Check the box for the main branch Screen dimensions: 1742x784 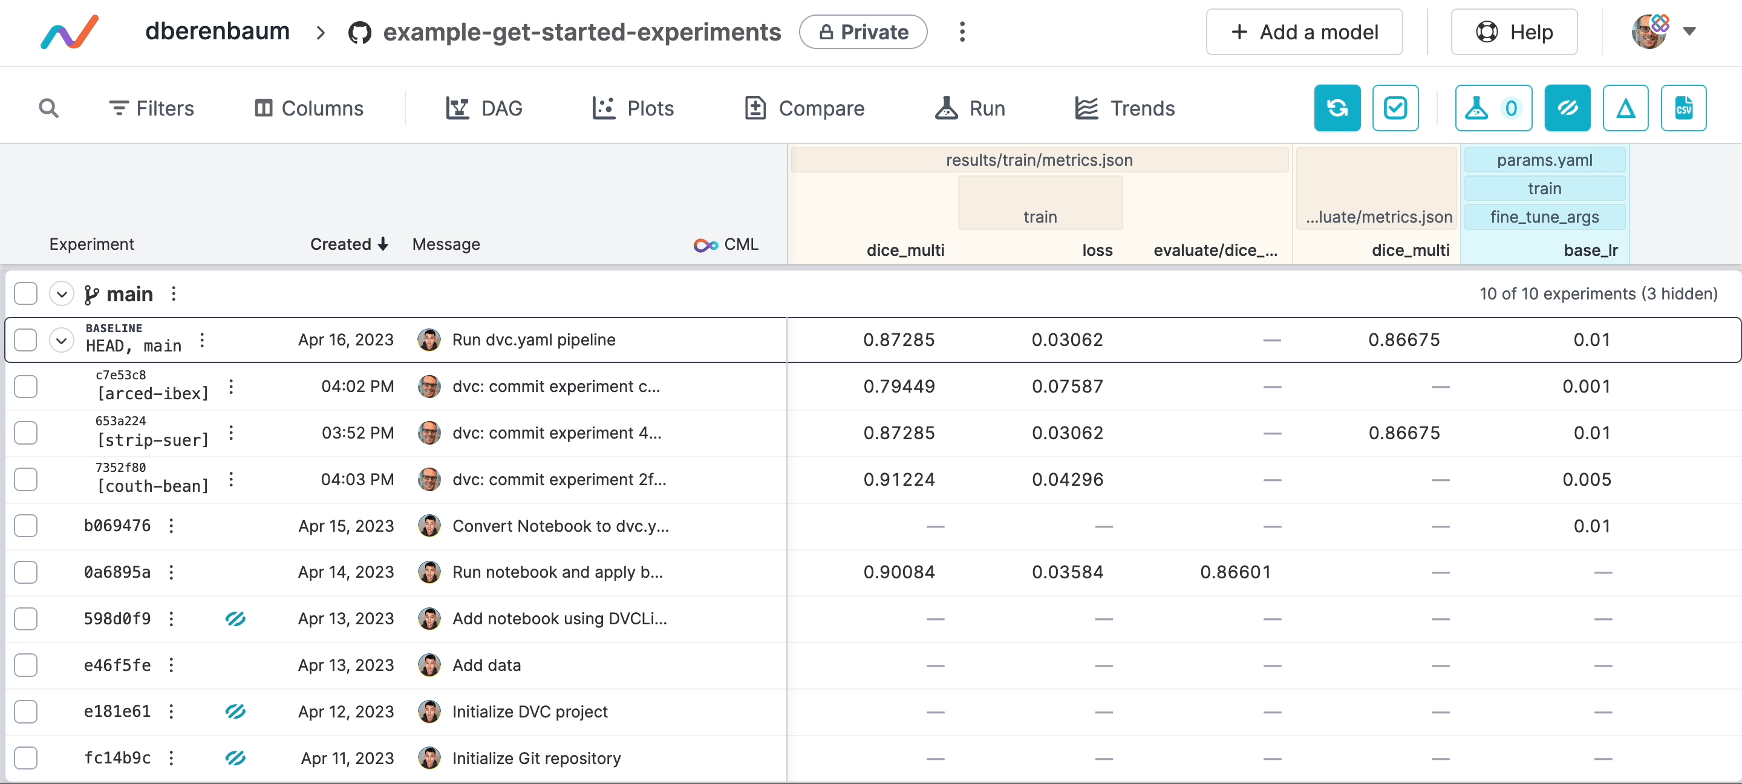click(25, 293)
